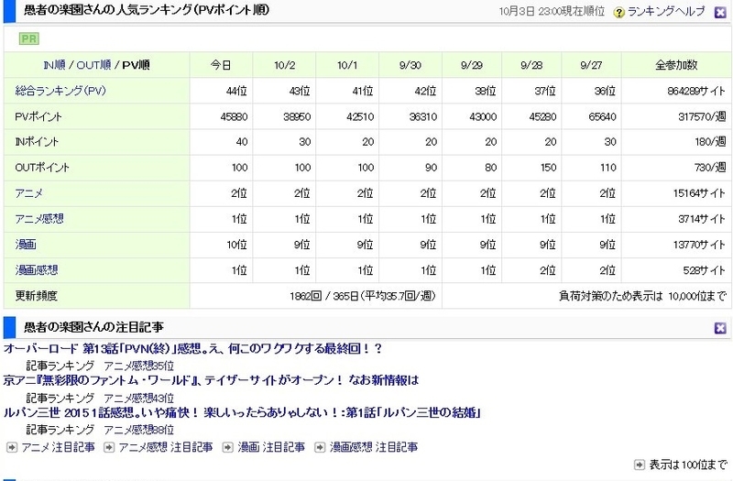Click 漫画感想 participant count 528サイト

click(705, 270)
